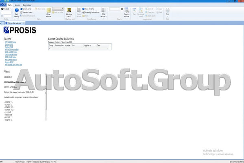Sort bulletins by Date column

99,45
